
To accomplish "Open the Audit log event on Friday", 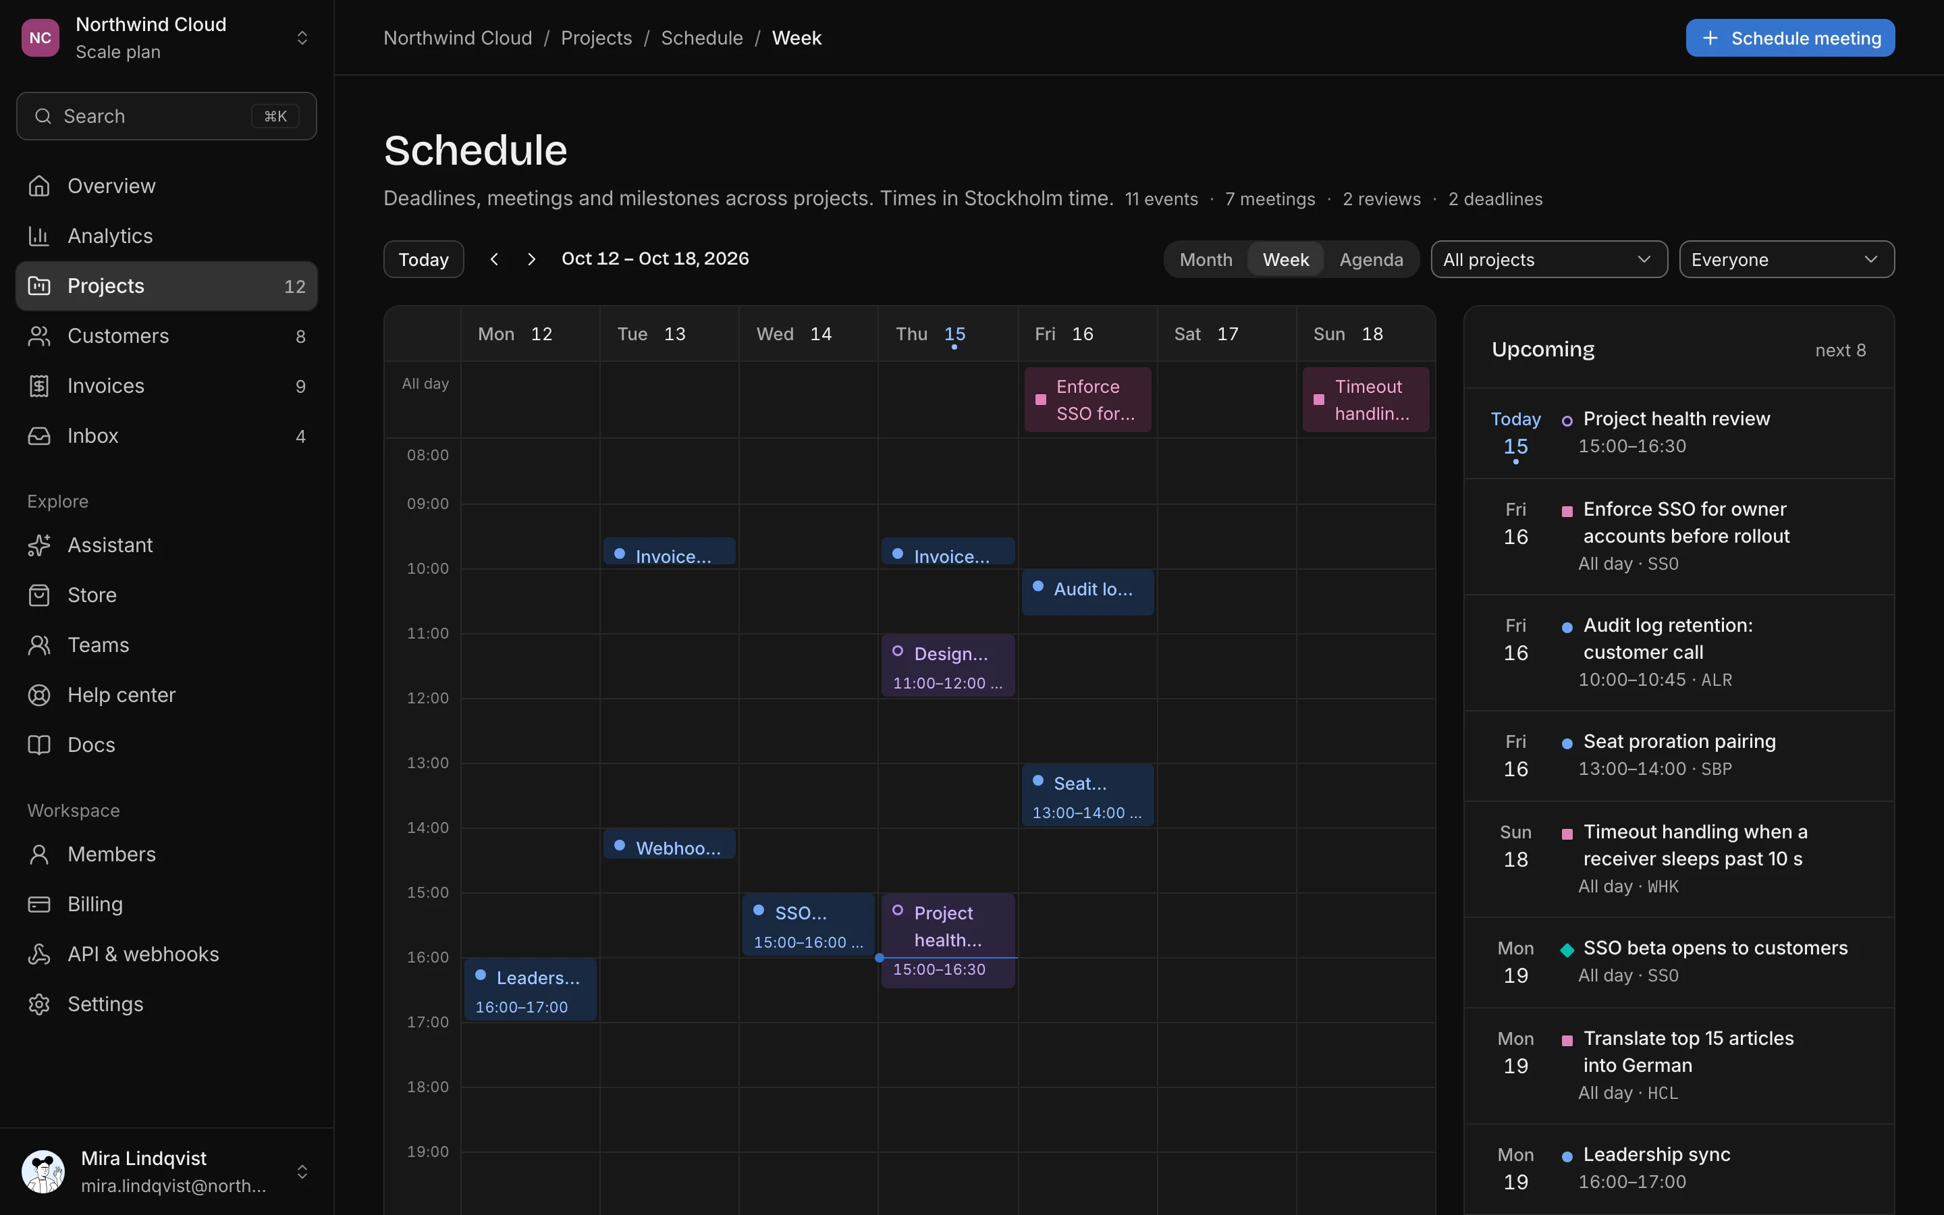I will (x=1087, y=592).
